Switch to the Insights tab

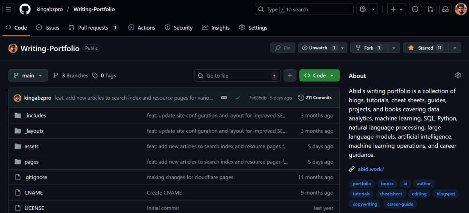coord(216,28)
